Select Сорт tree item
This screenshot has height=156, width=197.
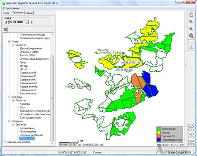(x=22, y=107)
